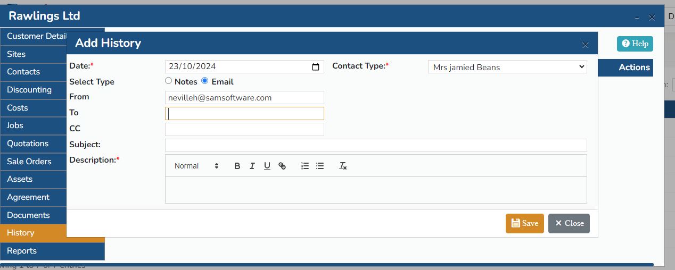Select the Notes radio button
The height and width of the screenshot is (270, 675).
[x=169, y=81]
